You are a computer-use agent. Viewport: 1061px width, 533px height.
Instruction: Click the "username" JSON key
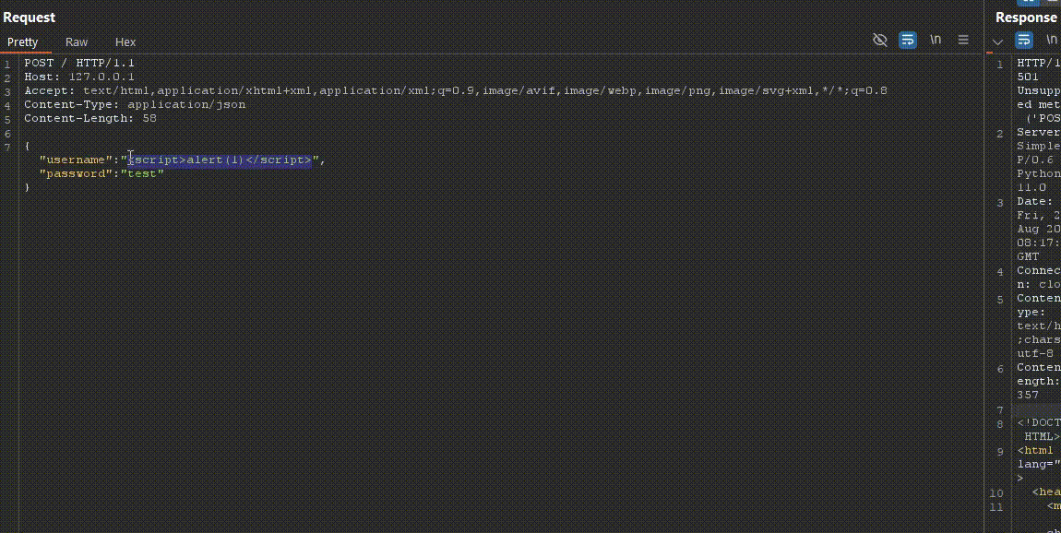[76, 160]
